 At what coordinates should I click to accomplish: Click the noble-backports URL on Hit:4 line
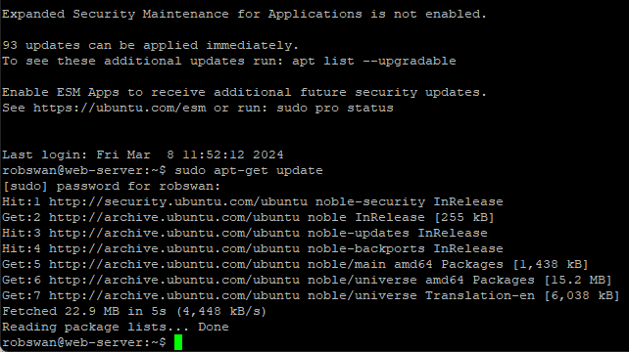(x=174, y=248)
